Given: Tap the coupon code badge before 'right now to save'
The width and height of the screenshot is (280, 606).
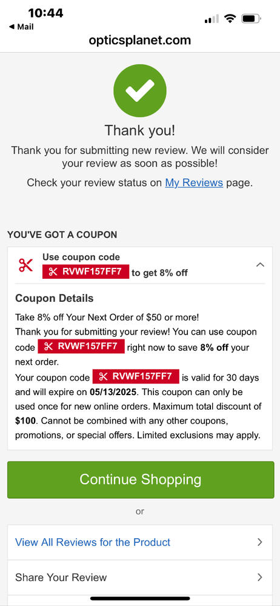Looking at the screenshot, I should (81, 346).
